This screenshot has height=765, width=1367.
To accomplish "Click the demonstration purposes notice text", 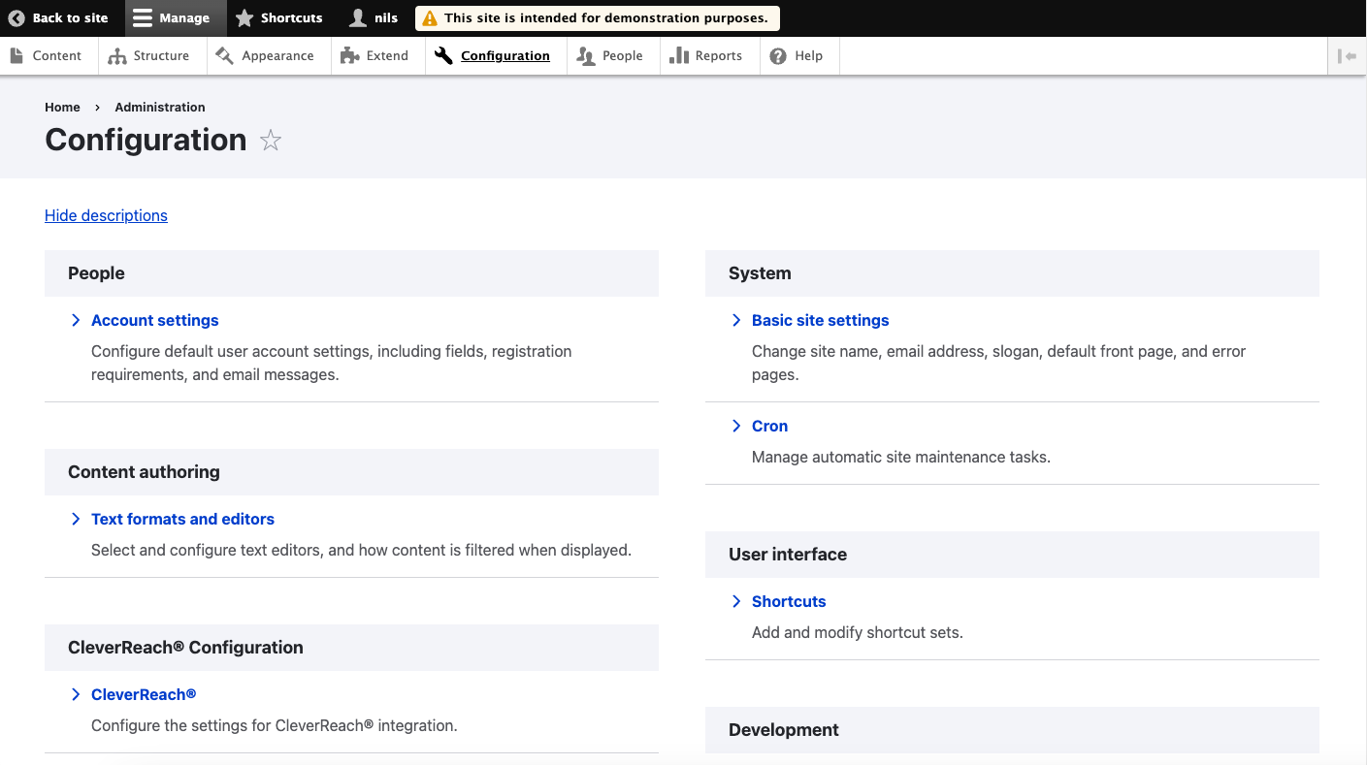I will click(605, 18).
